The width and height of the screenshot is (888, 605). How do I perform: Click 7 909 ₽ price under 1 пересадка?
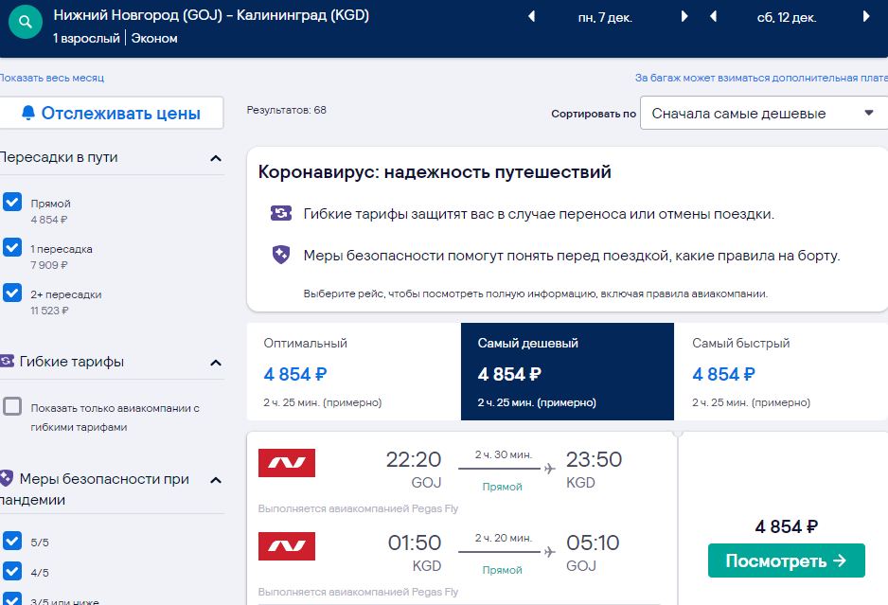49,265
